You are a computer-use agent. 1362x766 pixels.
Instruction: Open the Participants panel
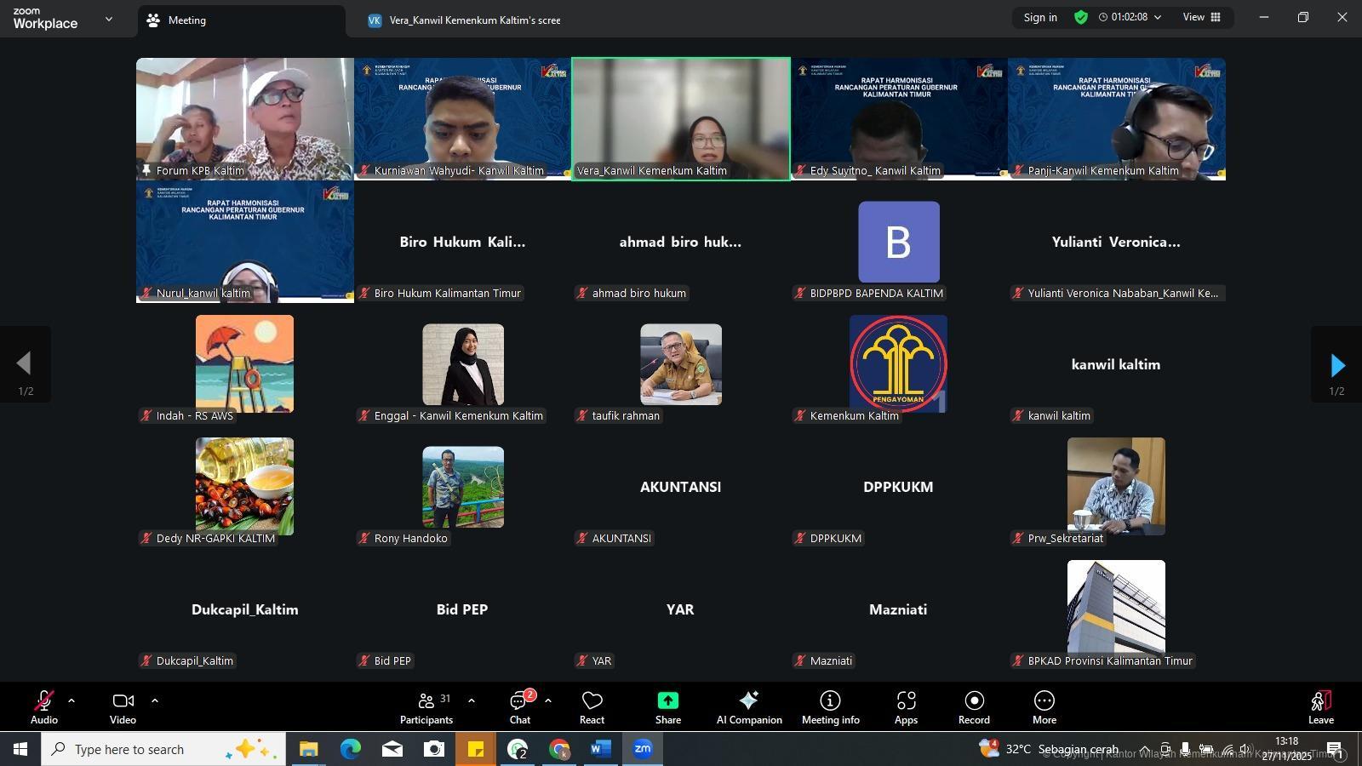(426, 706)
